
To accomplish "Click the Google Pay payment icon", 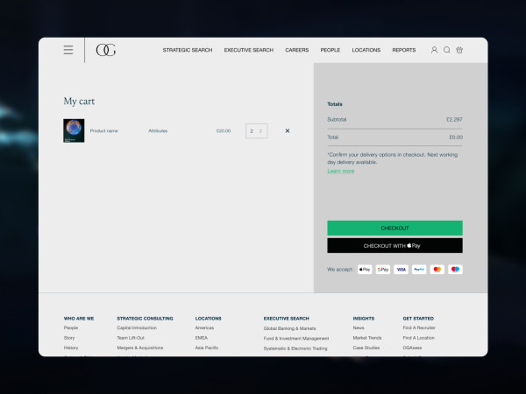I will point(383,269).
